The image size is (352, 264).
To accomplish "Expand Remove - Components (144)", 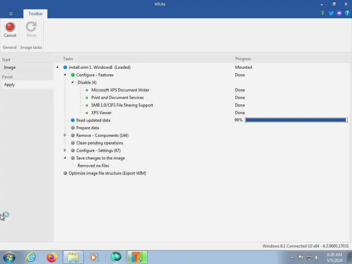I will click(x=65, y=135).
